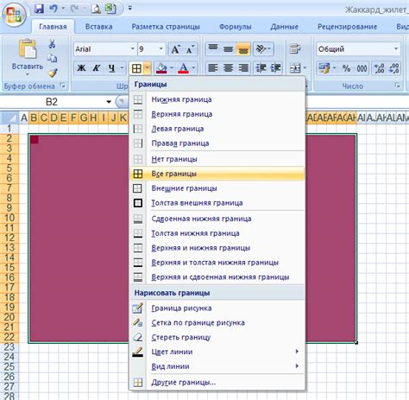The width and height of the screenshot is (409, 400).
Task: Toggle italic (К) formatting
Action: coord(96,68)
